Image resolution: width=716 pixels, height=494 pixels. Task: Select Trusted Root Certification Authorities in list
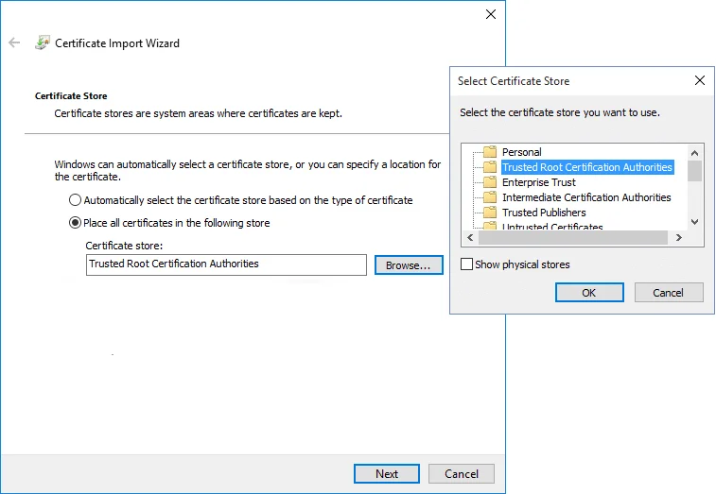pos(587,167)
